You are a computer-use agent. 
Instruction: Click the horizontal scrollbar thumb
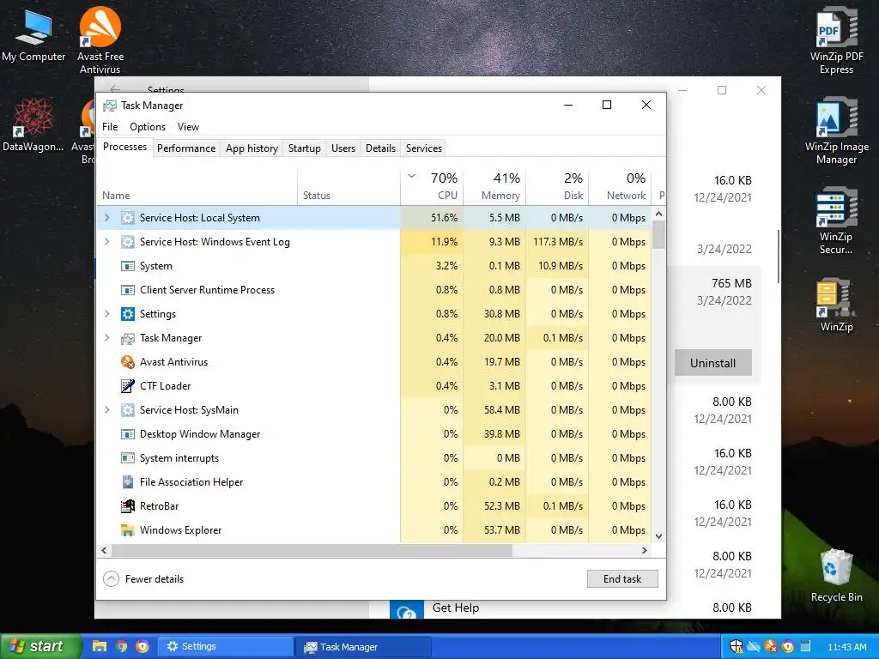312,551
